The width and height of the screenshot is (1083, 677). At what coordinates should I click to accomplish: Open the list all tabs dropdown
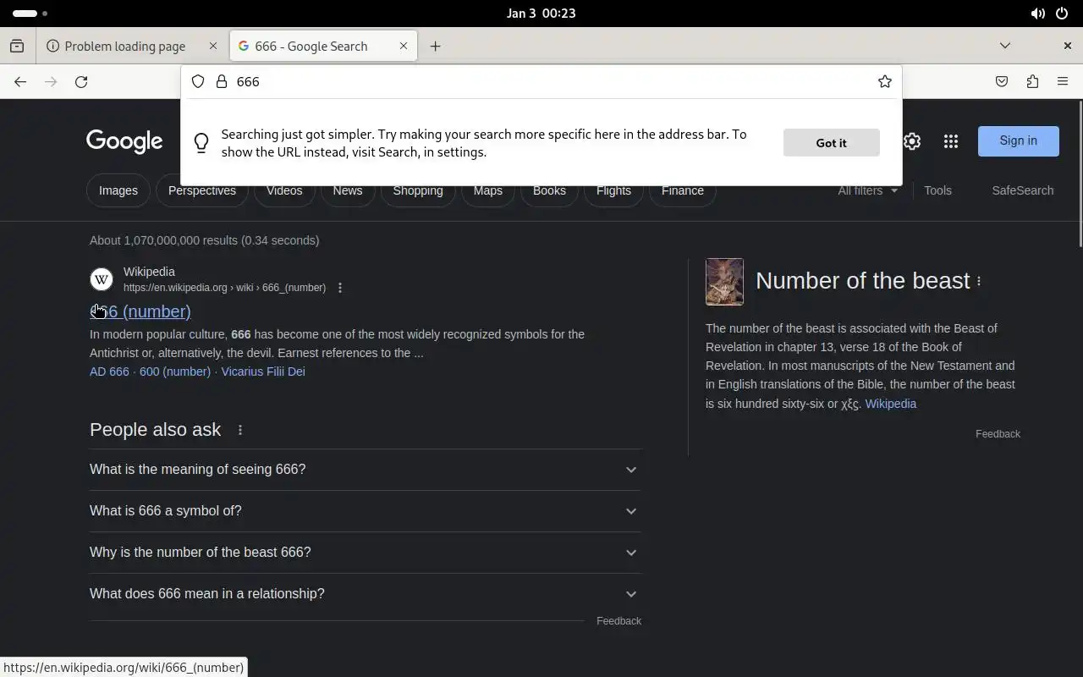[x=1005, y=46]
